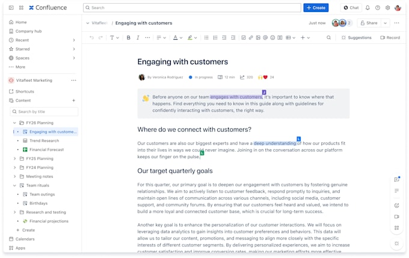Open the user profile avatar
The image size is (409, 258).
click(x=398, y=8)
